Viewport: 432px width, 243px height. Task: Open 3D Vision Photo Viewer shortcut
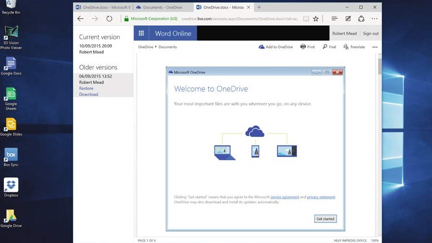click(11, 38)
